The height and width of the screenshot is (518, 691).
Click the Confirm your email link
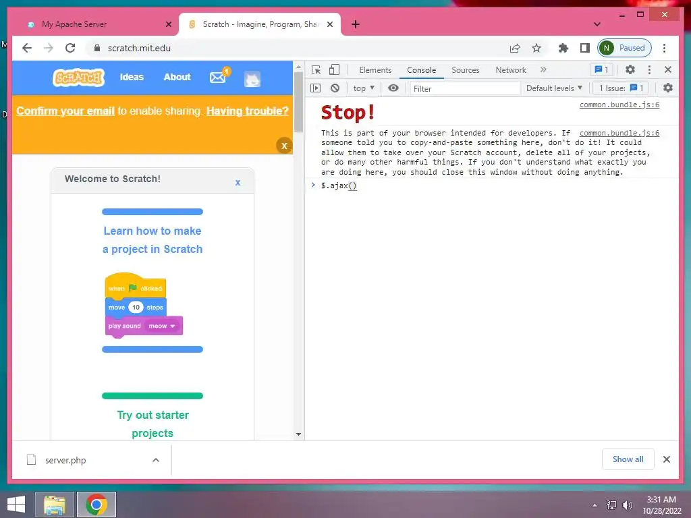click(x=65, y=111)
